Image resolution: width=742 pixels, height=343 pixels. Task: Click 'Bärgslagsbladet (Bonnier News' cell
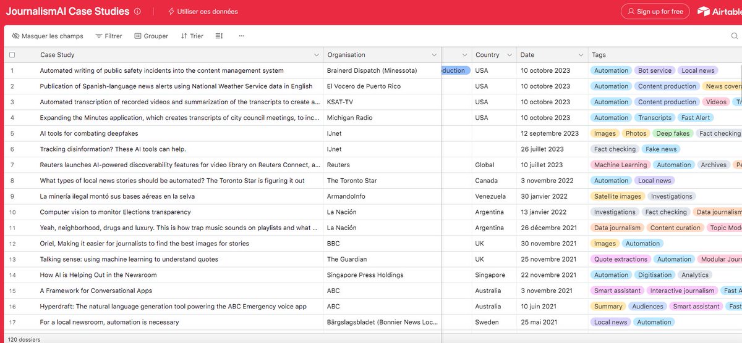(383, 322)
